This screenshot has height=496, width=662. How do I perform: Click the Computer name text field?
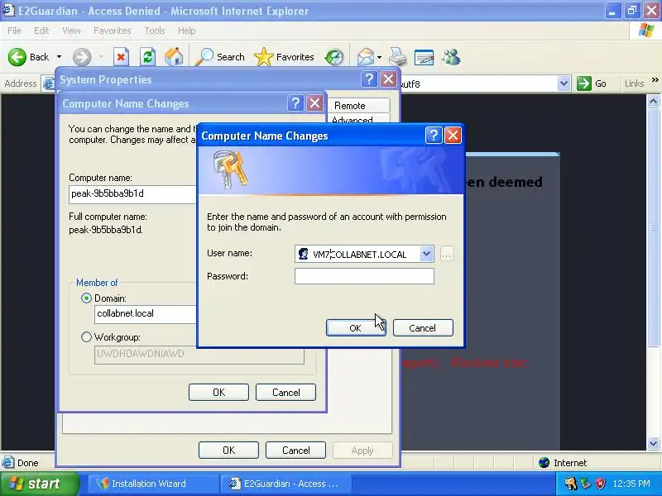pyautogui.click(x=133, y=194)
